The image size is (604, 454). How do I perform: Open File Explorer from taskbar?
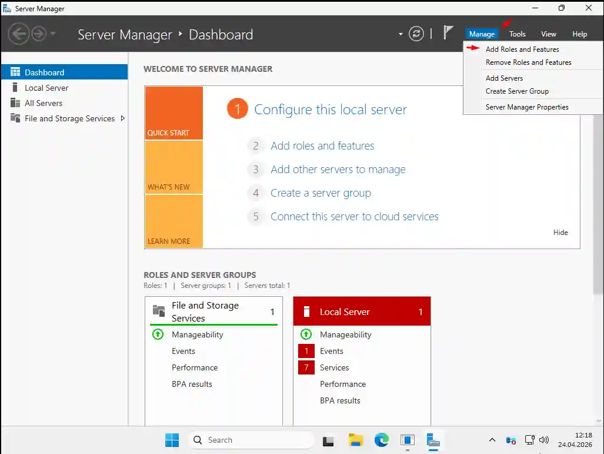pos(355,440)
